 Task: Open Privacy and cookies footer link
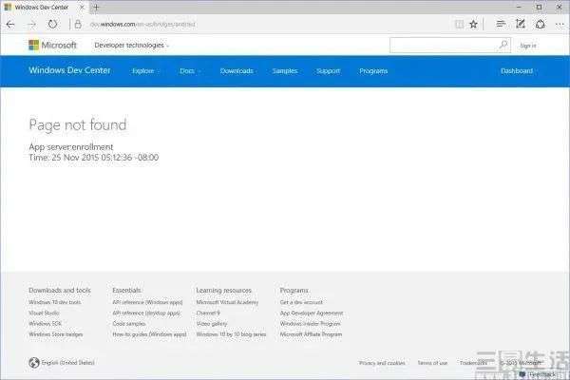(382, 363)
